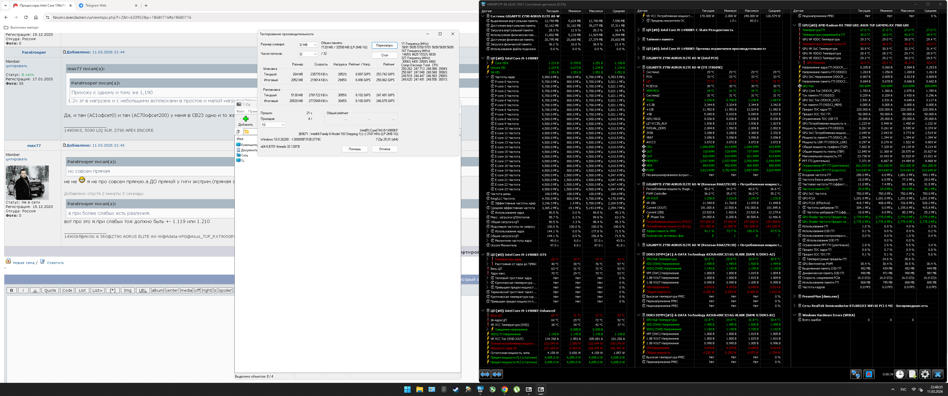Click the green plus Добавить icon in 7-Zip

246,119
